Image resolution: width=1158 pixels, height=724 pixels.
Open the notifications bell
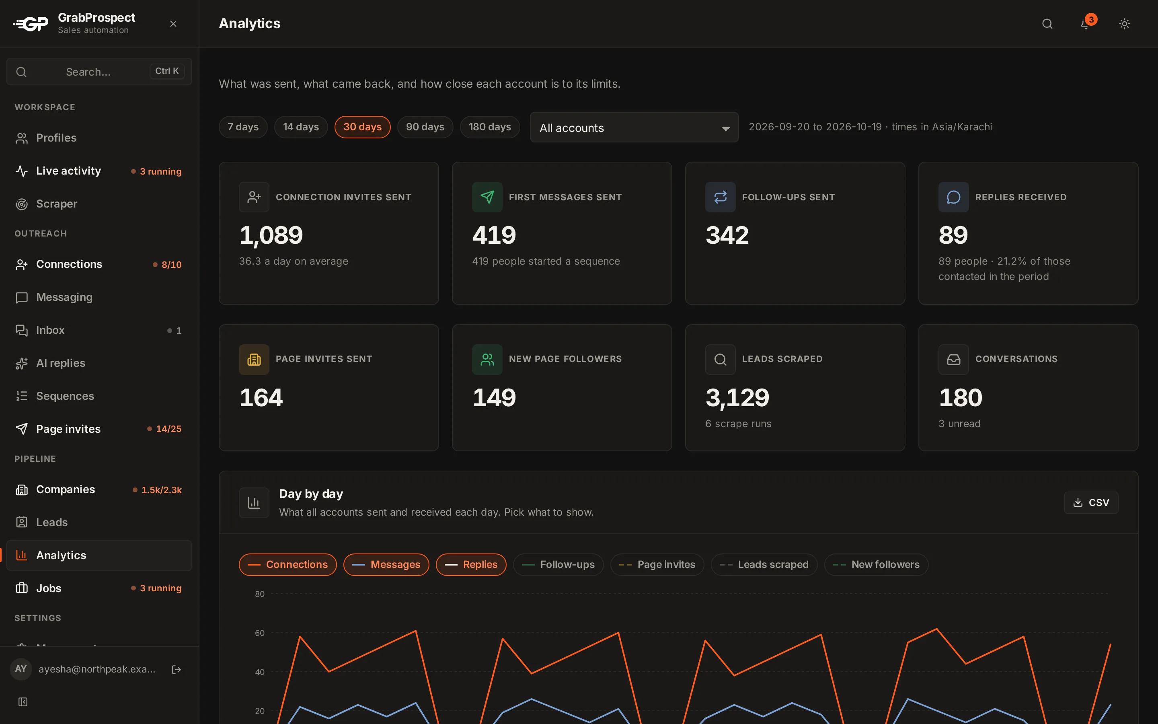coord(1085,23)
